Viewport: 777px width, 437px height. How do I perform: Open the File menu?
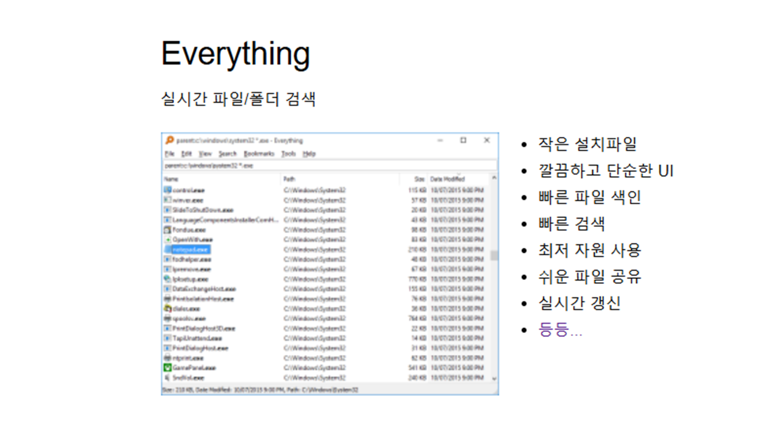pyautogui.click(x=169, y=154)
